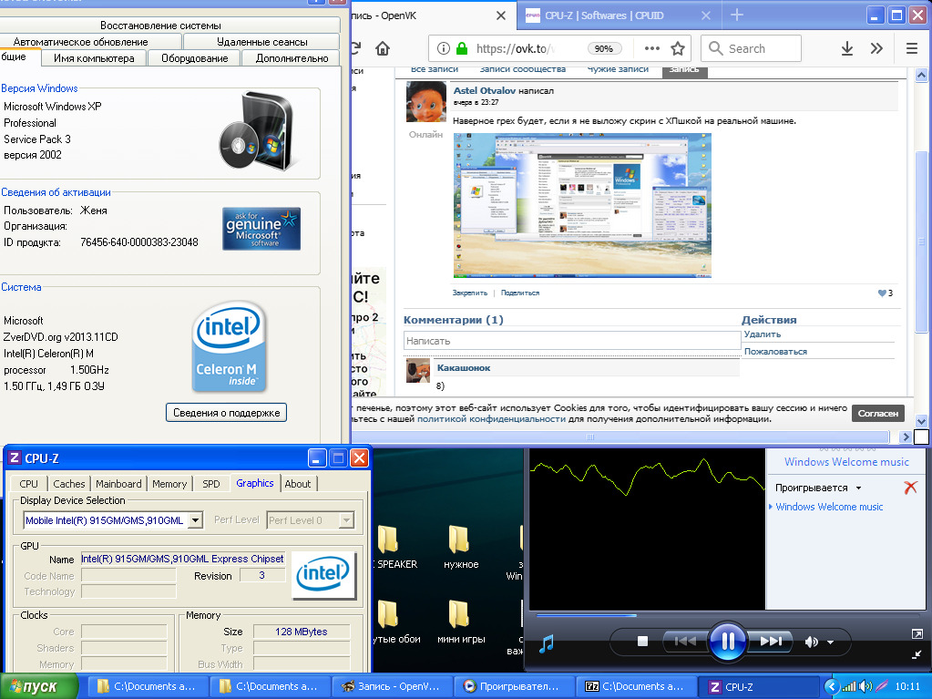Open Firefox downloads arrow icon
The width and height of the screenshot is (932, 699).
coord(846,48)
